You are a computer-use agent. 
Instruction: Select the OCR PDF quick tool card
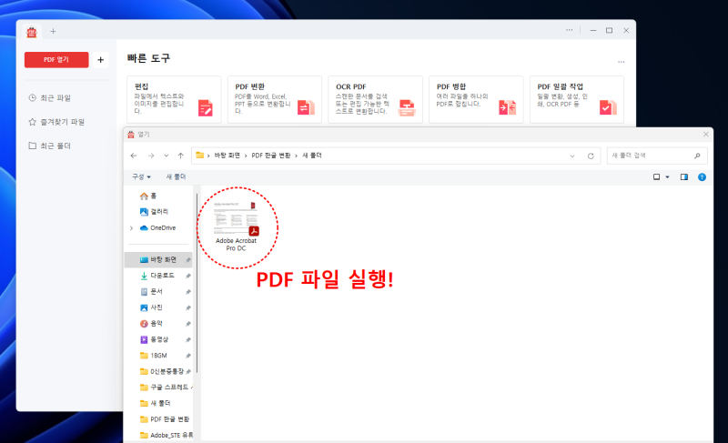375,99
